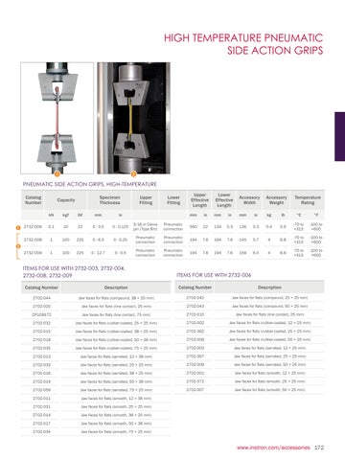Select catalog number 2732-009 in the grips table

click(x=33, y=253)
